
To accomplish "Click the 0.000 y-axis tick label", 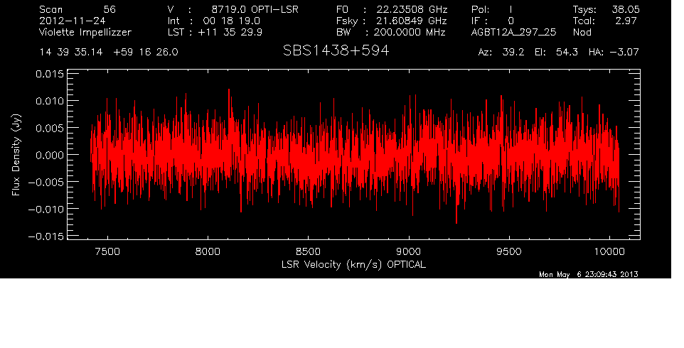I will 49,155.
